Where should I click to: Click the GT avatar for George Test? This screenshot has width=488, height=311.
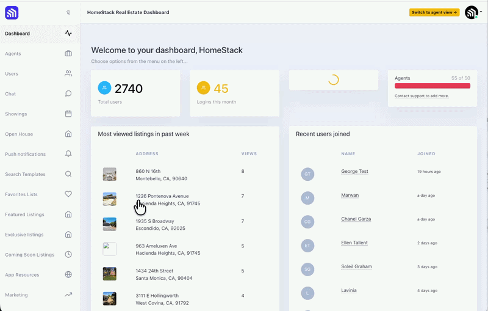[307, 174]
